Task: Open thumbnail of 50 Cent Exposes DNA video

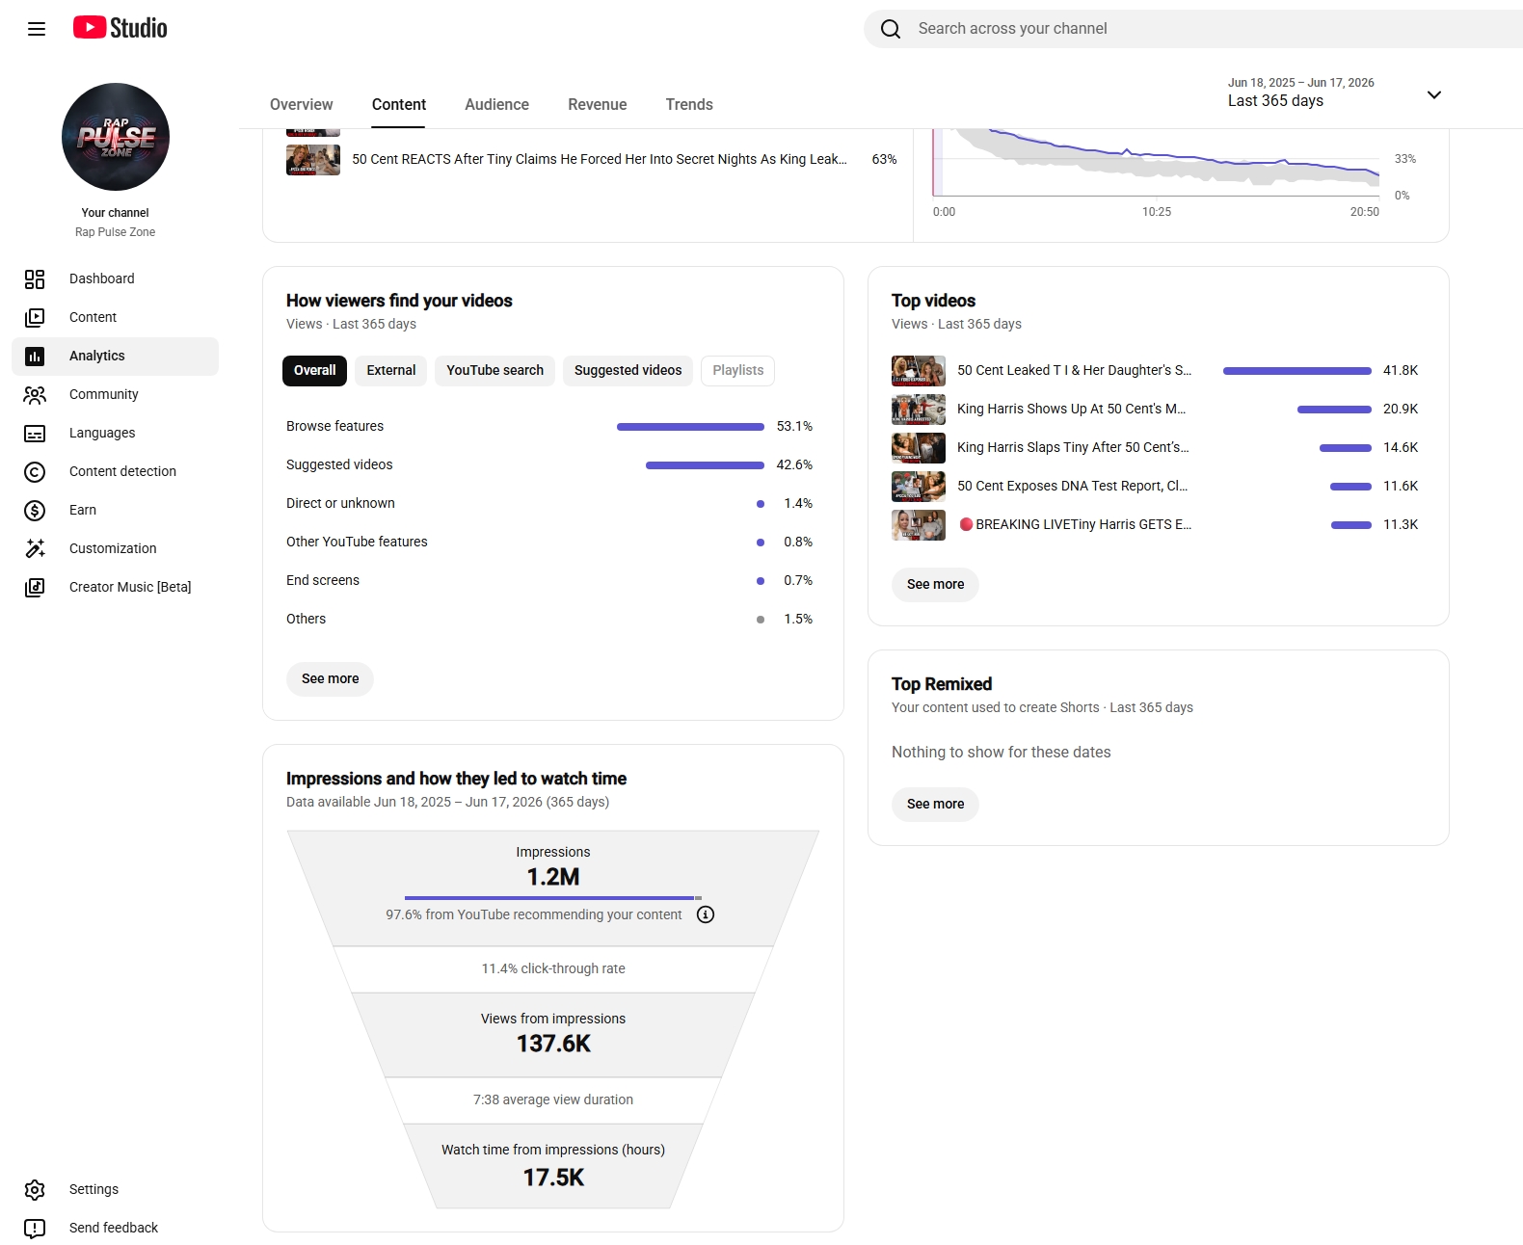Action: pyautogui.click(x=919, y=486)
